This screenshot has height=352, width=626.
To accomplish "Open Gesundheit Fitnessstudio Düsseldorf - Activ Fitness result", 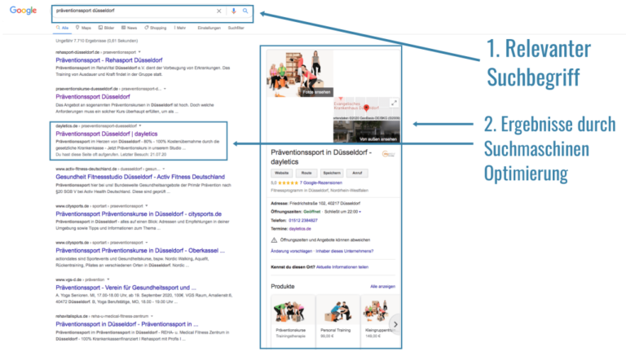I will pyautogui.click(x=140, y=177).
